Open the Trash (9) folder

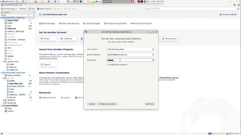(x=12, y=28)
